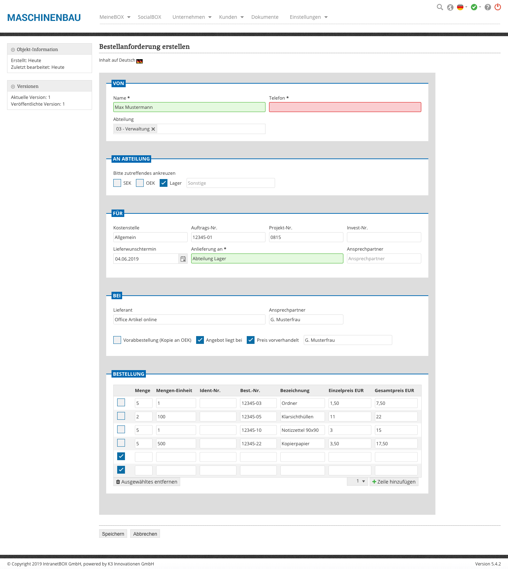Collapse the Objekt-Information panel
Screen dimensions: 508x569
click(x=13, y=50)
